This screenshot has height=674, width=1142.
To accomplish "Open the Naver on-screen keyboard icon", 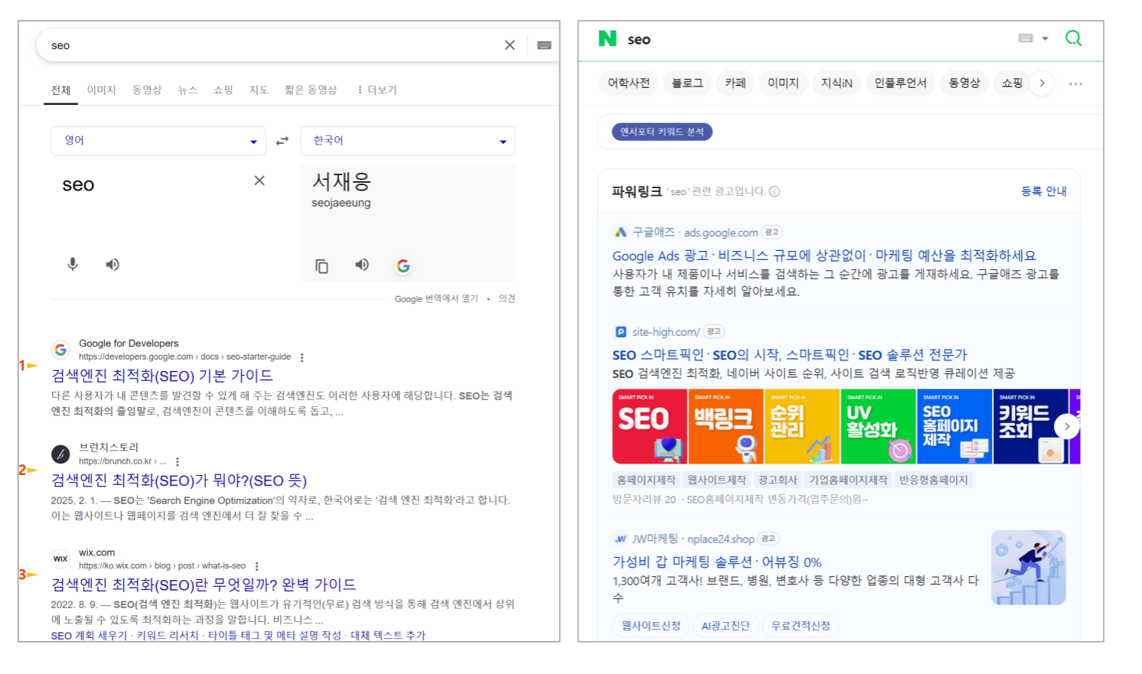I will [x=1026, y=38].
